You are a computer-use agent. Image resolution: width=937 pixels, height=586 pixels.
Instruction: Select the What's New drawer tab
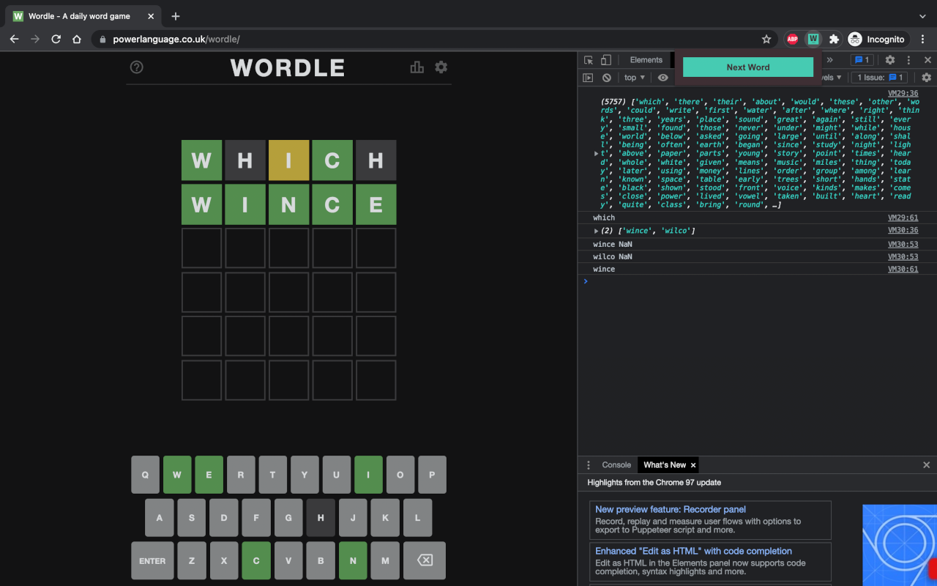pos(665,465)
